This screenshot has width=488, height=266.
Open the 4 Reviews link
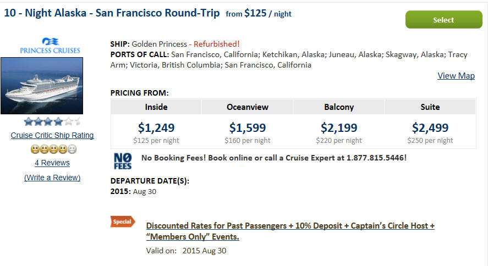(52, 163)
